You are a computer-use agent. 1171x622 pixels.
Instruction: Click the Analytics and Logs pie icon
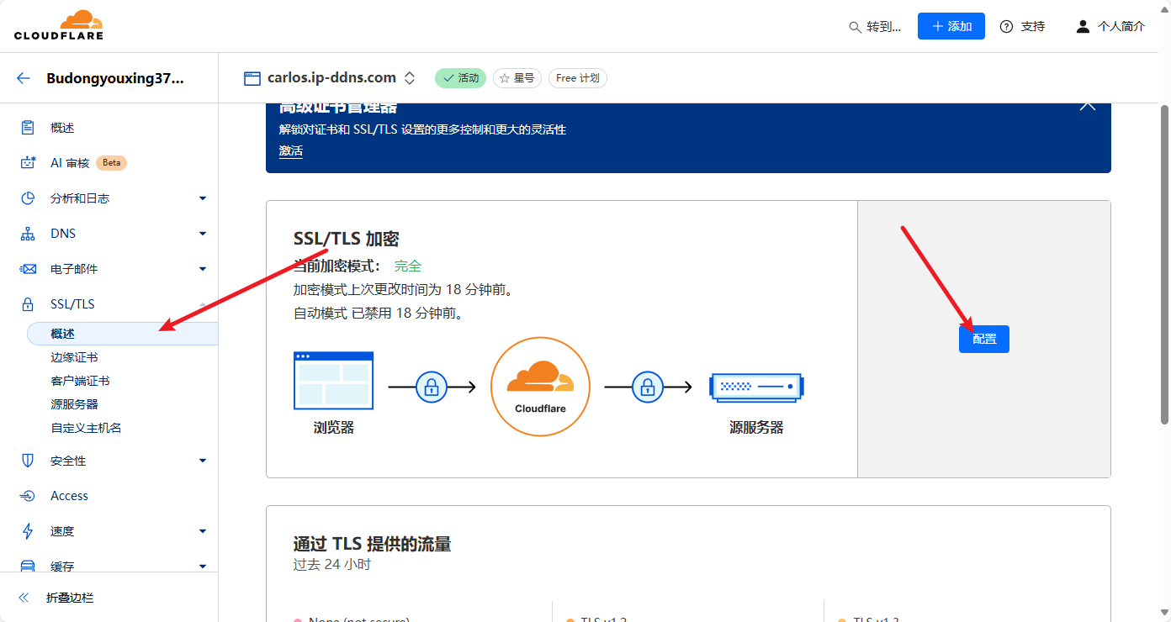[x=28, y=198]
